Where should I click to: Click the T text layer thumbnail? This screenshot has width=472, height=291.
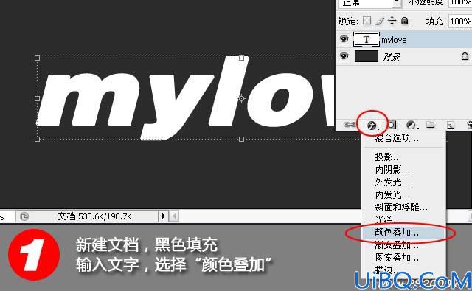pos(367,39)
